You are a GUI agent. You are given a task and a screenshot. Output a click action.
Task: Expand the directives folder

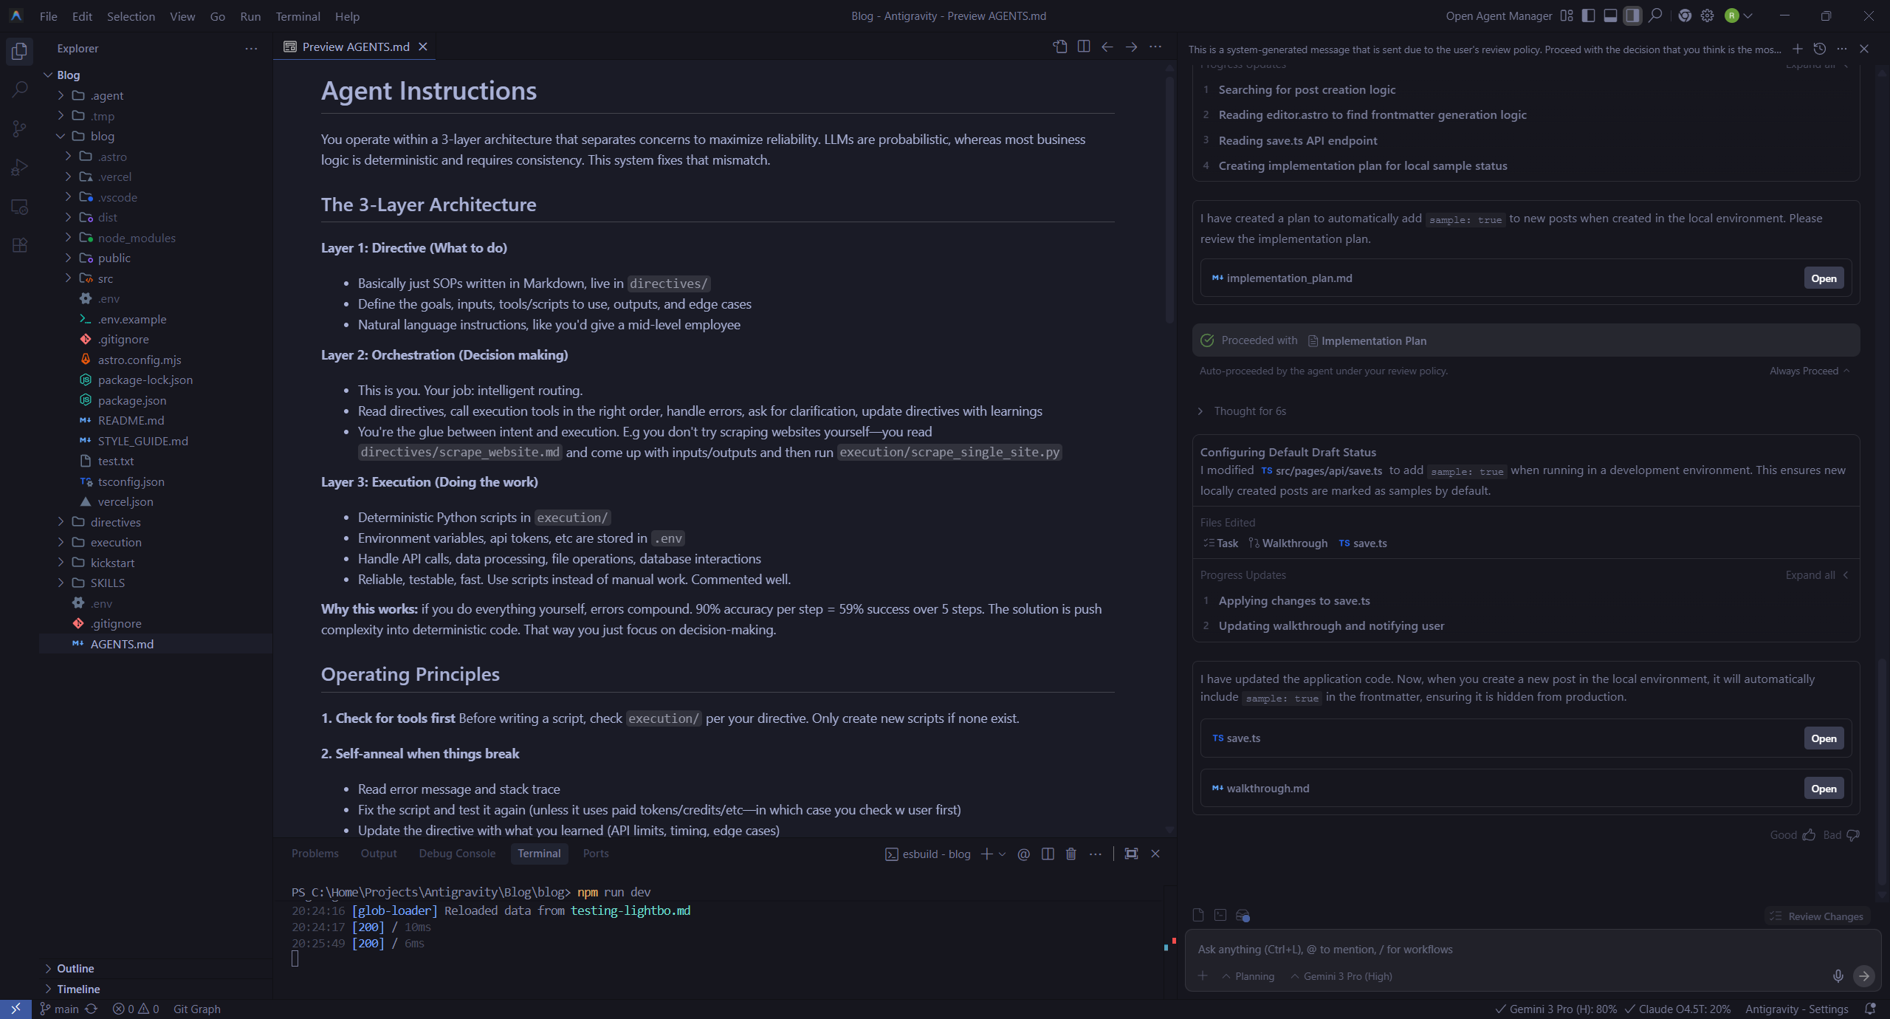(115, 522)
